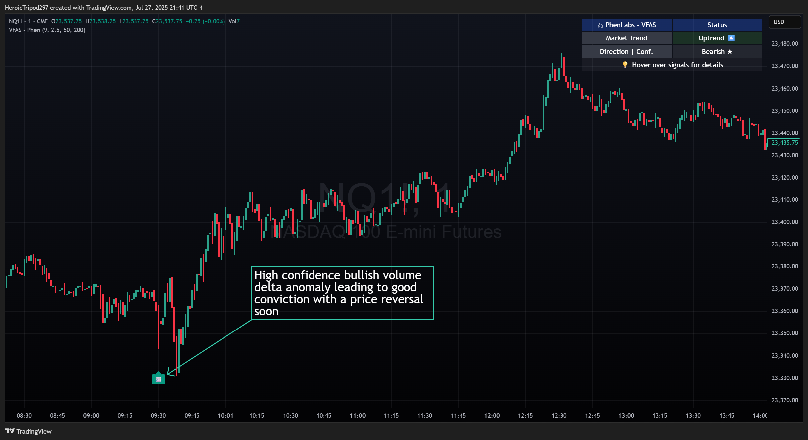Image resolution: width=808 pixels, height=440 pixels.
Task: Click the 23,400.00 price axis label
Action: [785, 222]
